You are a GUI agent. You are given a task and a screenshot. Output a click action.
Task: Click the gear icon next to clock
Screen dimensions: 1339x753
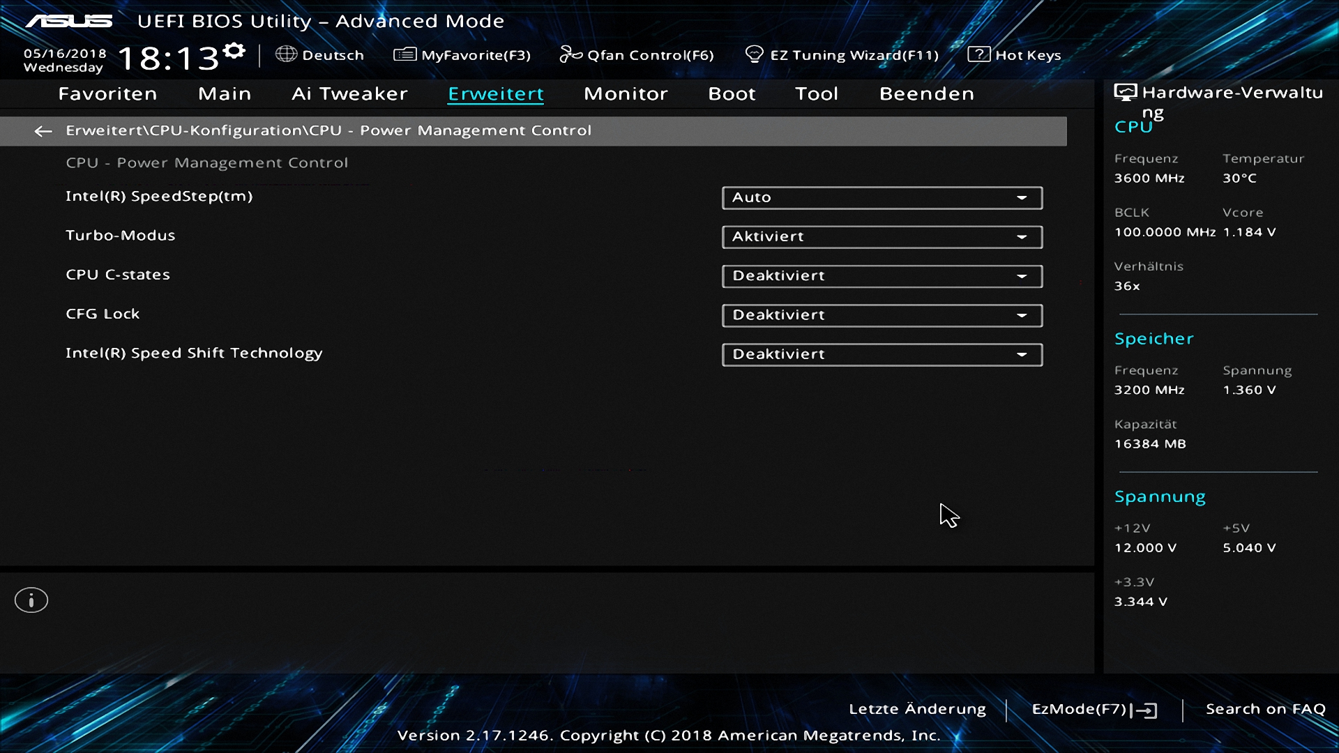tap(235, 50)
